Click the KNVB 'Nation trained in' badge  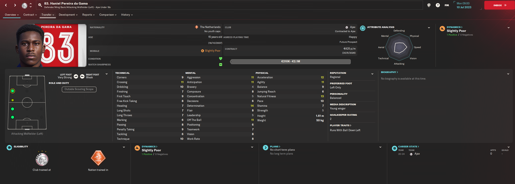point(98,159)
